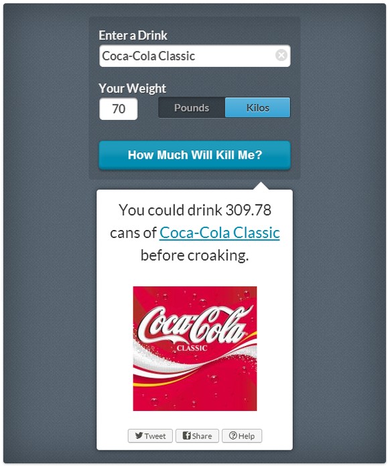The image size is (390, 466).
Task: Focus the Enter a Drink text field
Action: [x=194, y=56]
